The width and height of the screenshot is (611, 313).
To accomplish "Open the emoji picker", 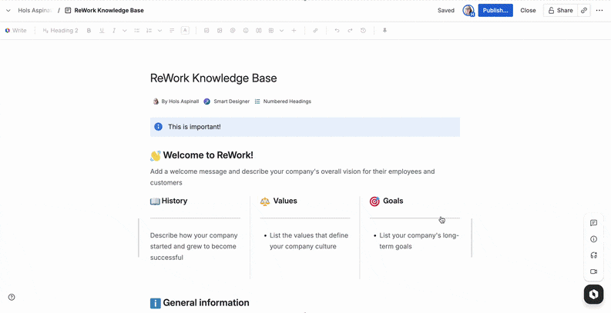I will [x=246, y=30].
